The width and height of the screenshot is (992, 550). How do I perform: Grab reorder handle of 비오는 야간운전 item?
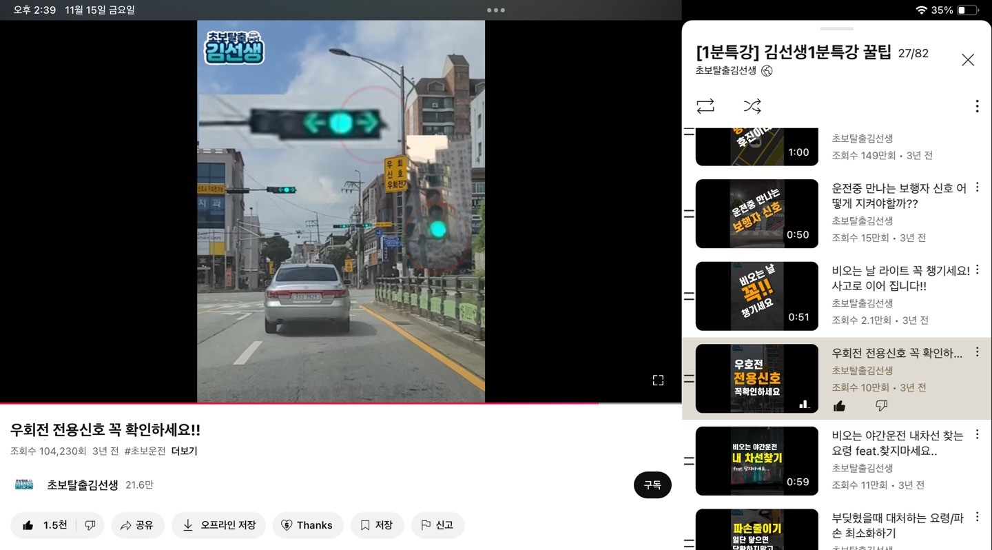tap(688, 461)
